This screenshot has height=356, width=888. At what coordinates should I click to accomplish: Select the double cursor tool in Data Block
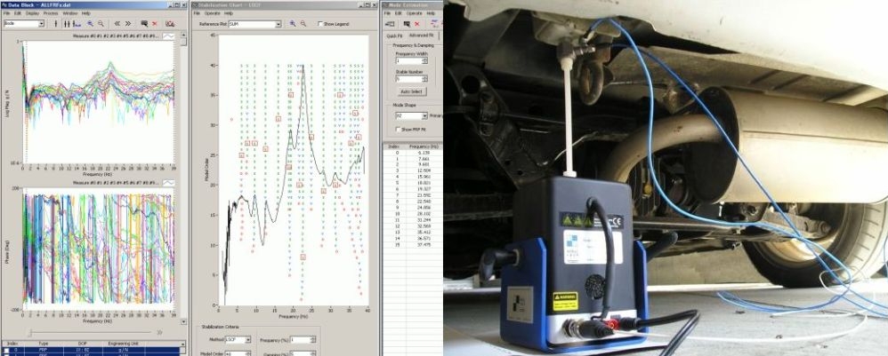pyautogui.click(x=66, y=24)
